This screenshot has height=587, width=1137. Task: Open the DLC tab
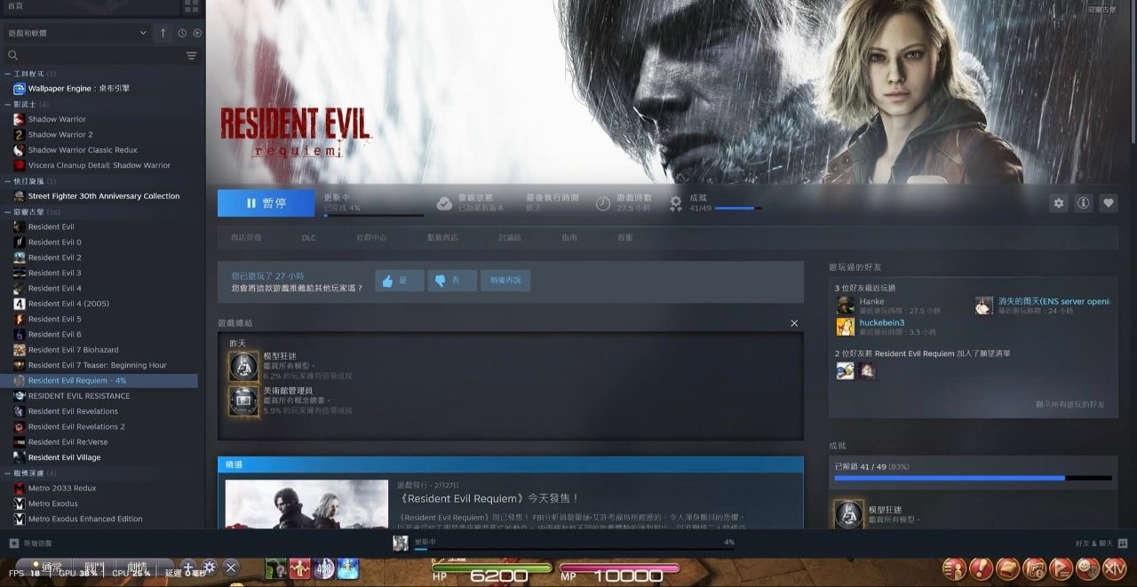click(308, 238)
